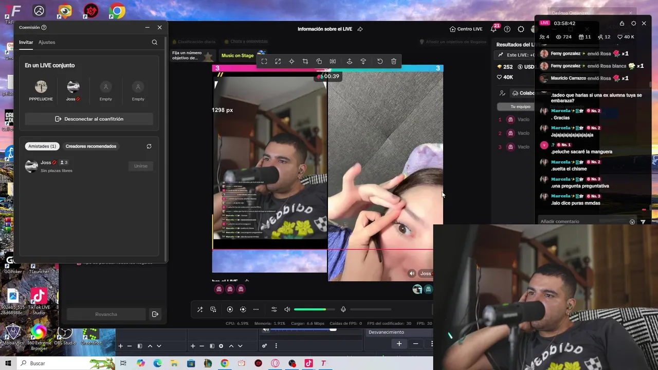Viewport: 658px width, 370px height.
Task: Select the Amistades (1) tab
Action: coord(42,146)
